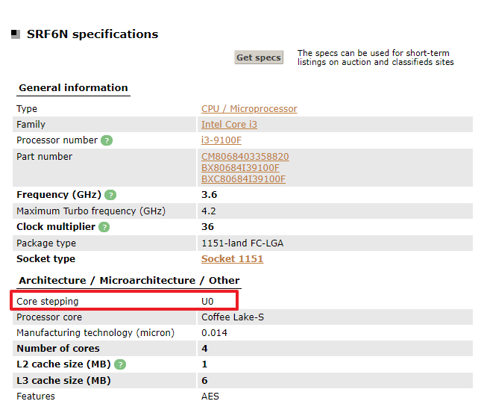Click help icon next to Frequency (GHz)
484x401 pixels.
(110, 195)
